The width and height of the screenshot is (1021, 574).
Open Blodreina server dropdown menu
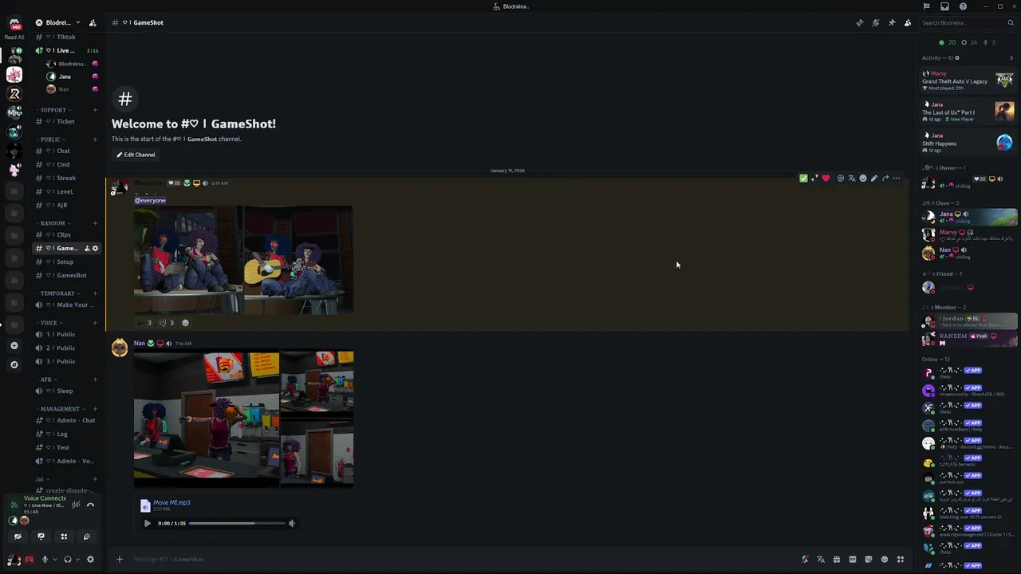(x=58, y=22)
